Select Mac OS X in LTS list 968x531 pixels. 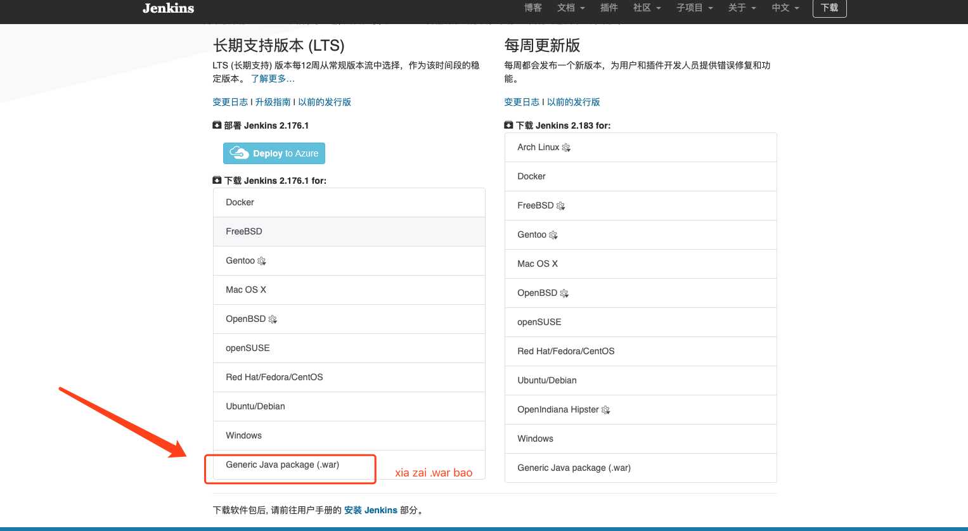tap(349, 290)
